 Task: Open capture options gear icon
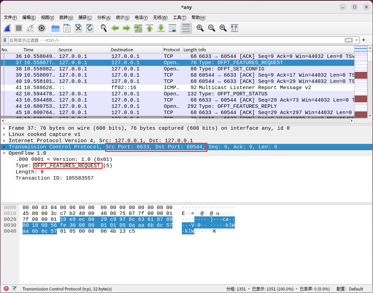(x=42, y=28)
